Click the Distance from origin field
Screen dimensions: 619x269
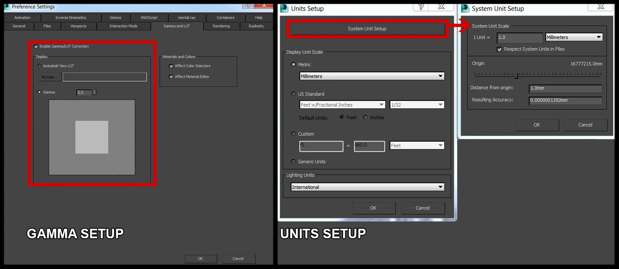(x=566, y=88)
